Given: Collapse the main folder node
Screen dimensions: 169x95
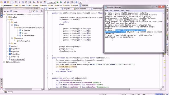Looking at the screenshot, I should tap(10, 22).
